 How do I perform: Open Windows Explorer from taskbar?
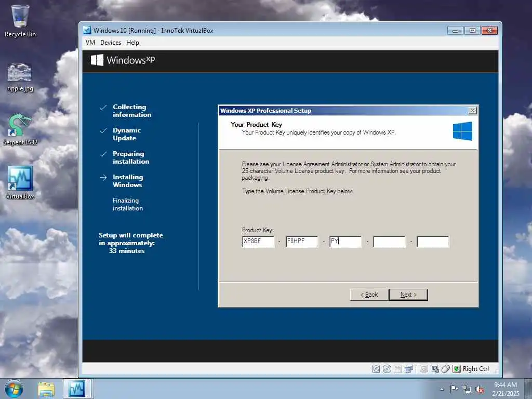click(46, 389)
